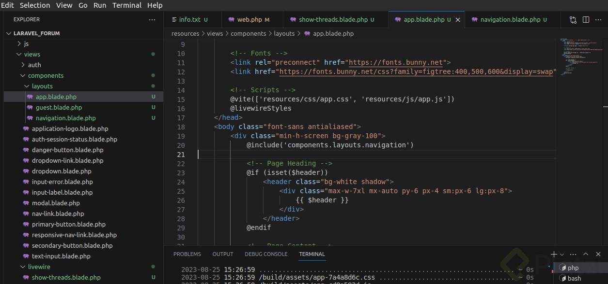Open the Terminal menu
The width and height of the screenshot is (608, 284).
[126, 5]
